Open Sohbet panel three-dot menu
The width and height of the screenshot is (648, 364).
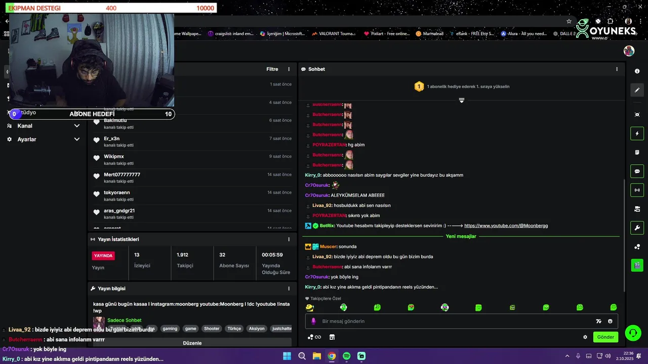point(617,69)
